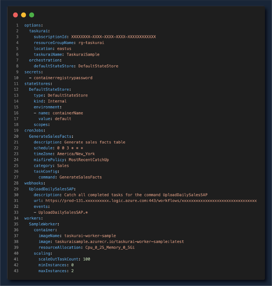The image size is (272, 286).
Task: Click the kind value 'Internal'
Action: (x=57, y=101)
